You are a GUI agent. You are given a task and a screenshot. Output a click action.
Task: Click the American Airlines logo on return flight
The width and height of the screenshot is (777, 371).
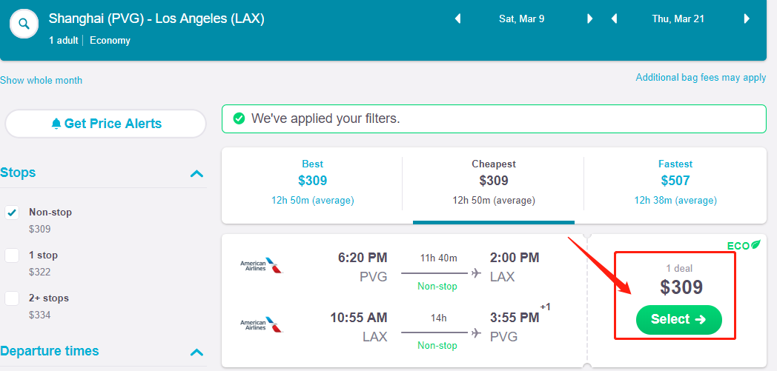[261, 324]
